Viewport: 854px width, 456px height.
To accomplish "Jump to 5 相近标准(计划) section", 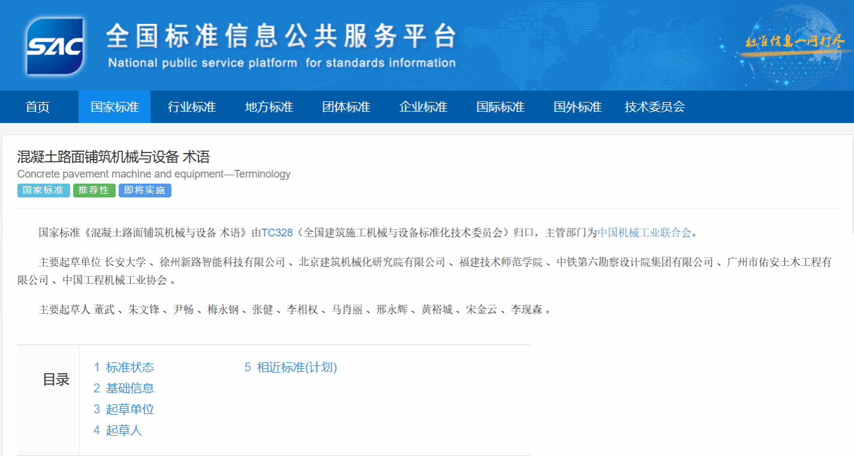I will [291, 367].
